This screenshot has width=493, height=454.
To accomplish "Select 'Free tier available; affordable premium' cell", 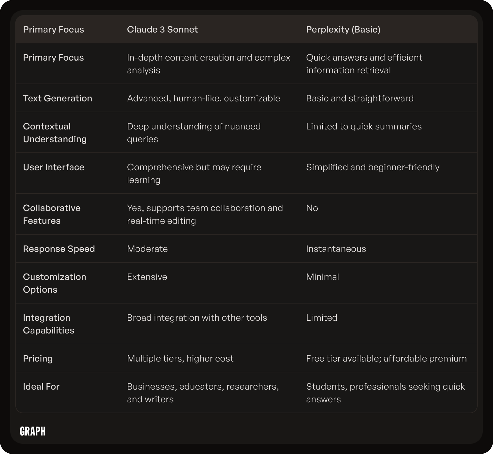I will [386, 358].
